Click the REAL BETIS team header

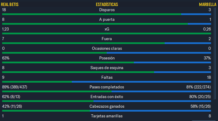(10, 5)
